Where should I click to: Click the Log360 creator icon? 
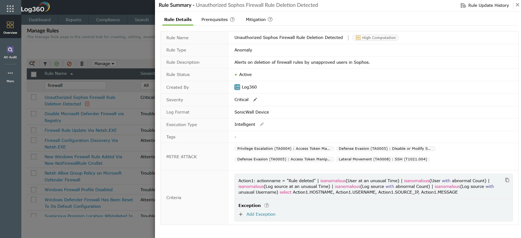(237, 87)
